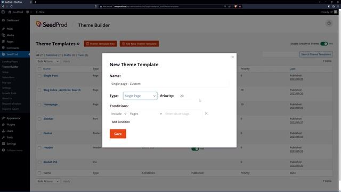Viewport: 341px width, 192px height.
Task: Open the Include condition dropdown
Action: coord(118,114)
